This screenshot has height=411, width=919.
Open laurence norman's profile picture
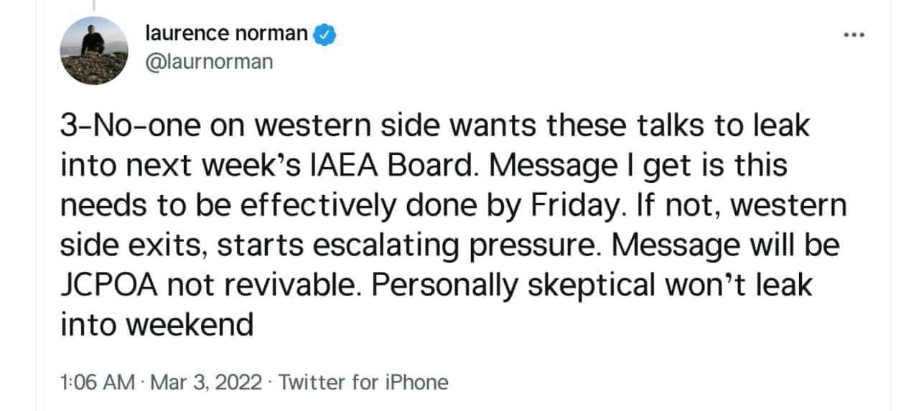93,50
